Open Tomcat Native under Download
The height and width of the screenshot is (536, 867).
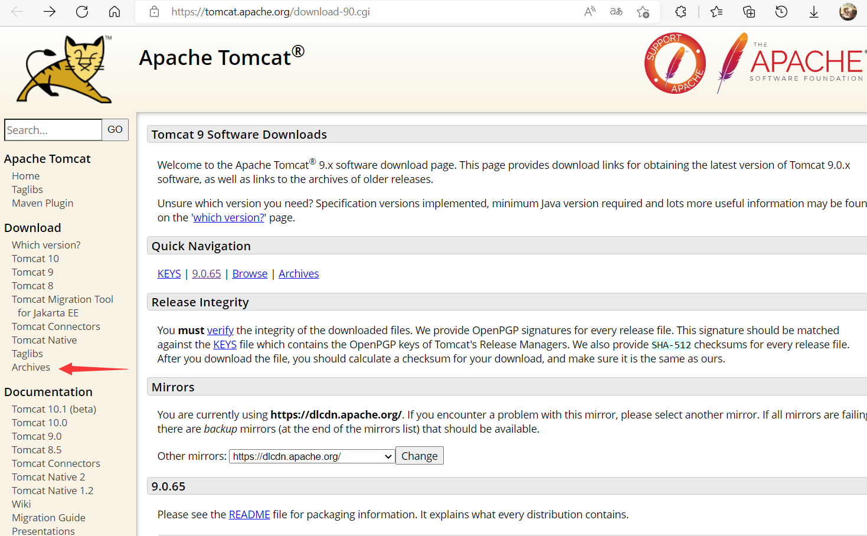pyautogui.click(x=44, y=340)
